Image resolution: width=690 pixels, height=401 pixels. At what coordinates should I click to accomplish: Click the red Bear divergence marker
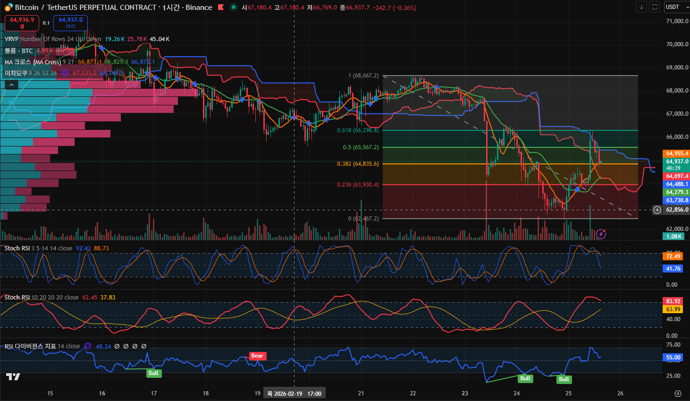point(257,356)
